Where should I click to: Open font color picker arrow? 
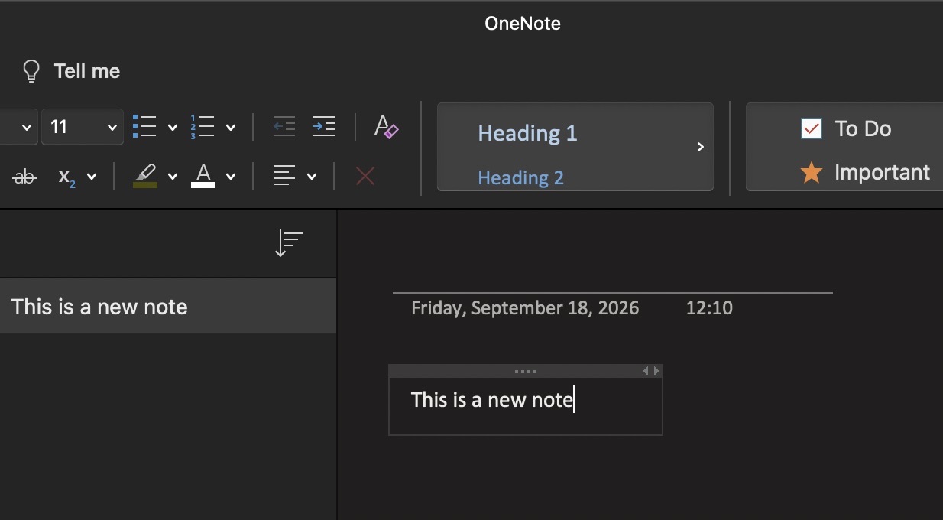tap(231, 177)
